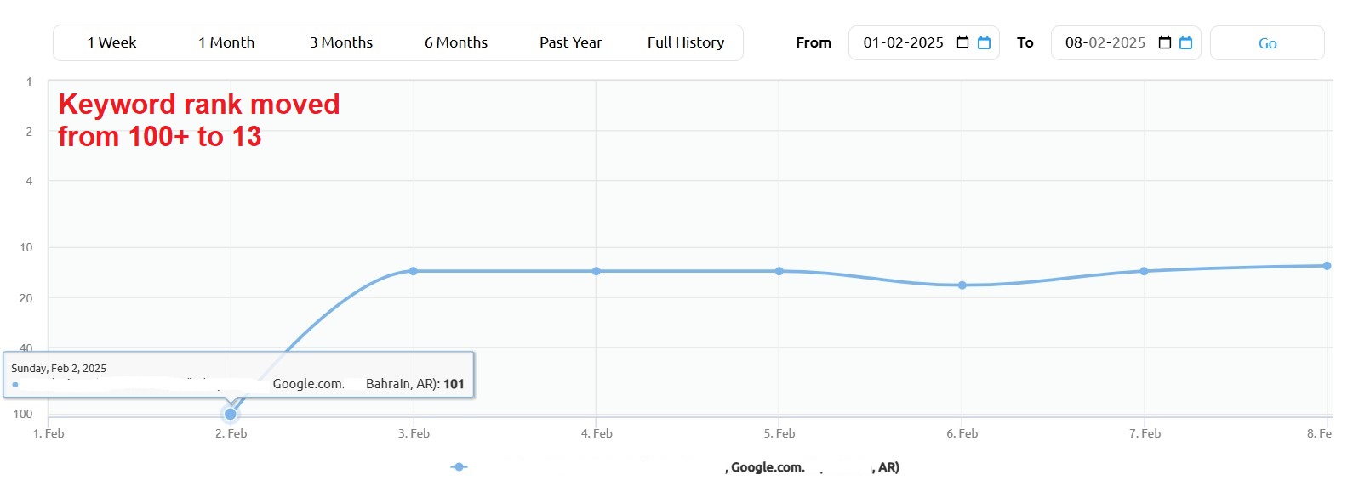Viewport: 1359px width, 486px height.
Task: Switch to the 1 Month range
Action: (226, 42)
